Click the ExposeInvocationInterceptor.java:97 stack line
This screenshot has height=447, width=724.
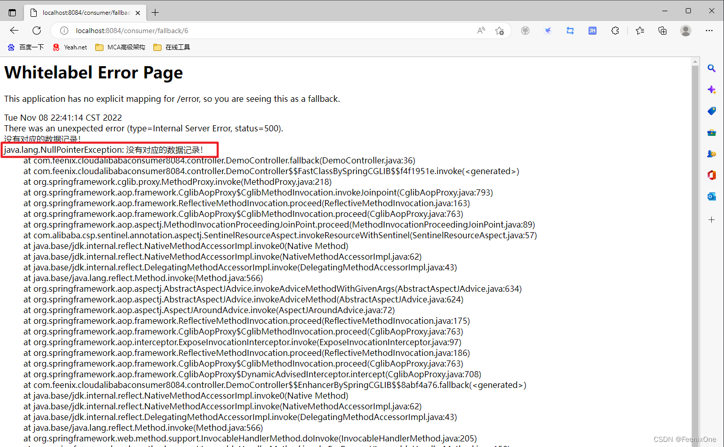coord(242,342)
